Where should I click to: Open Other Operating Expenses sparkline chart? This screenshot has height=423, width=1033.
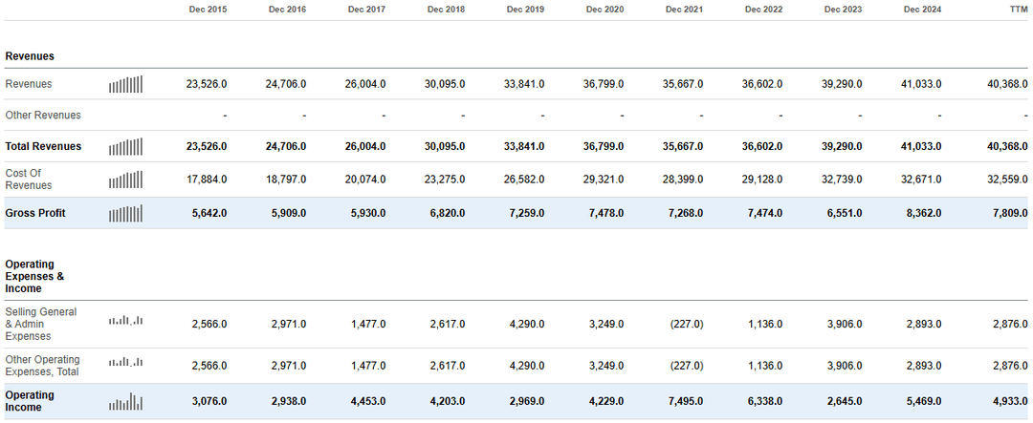point(125,362)
